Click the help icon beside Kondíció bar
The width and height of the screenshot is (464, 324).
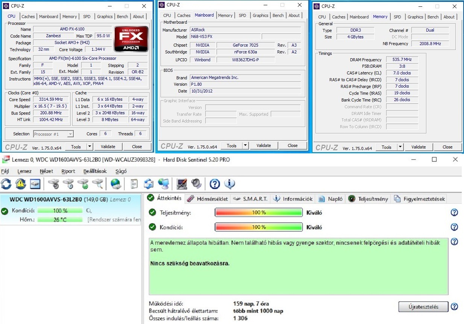pos(454,227)
